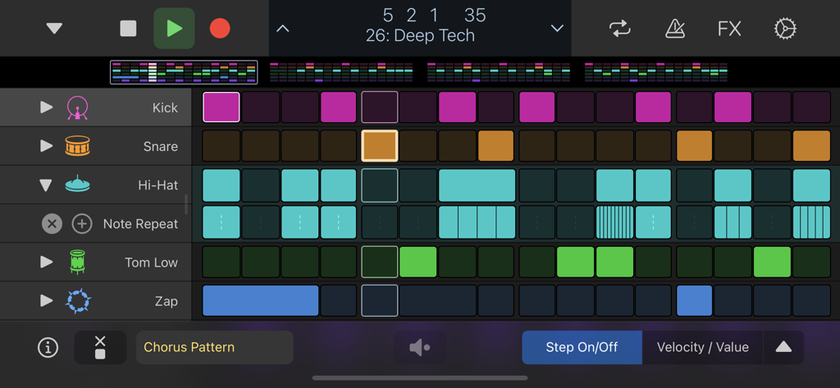Screen dimensions: 840x388
Task: Tap the Zap sound icon
Action: pos(78,301)
